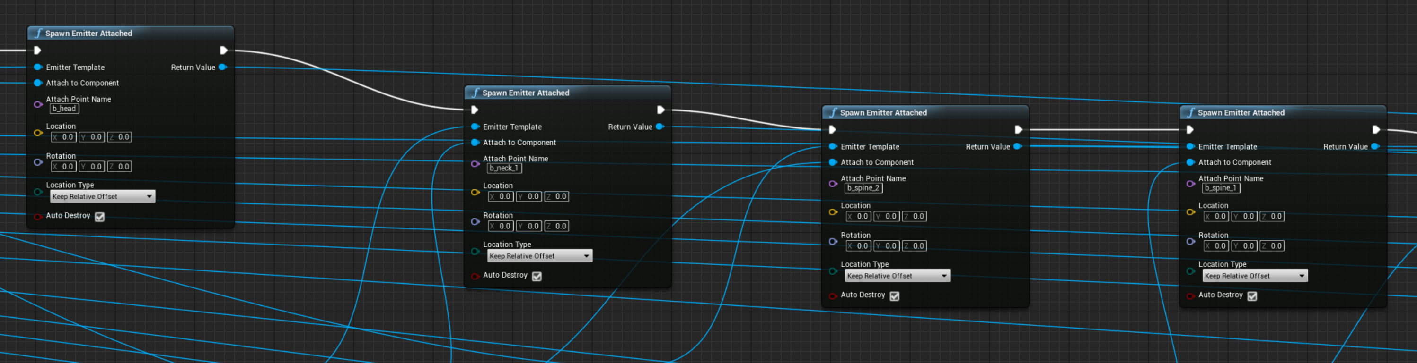
Task: Click the Return Value pin on b_spine_2 node
Action: [x=1017, y=147]
